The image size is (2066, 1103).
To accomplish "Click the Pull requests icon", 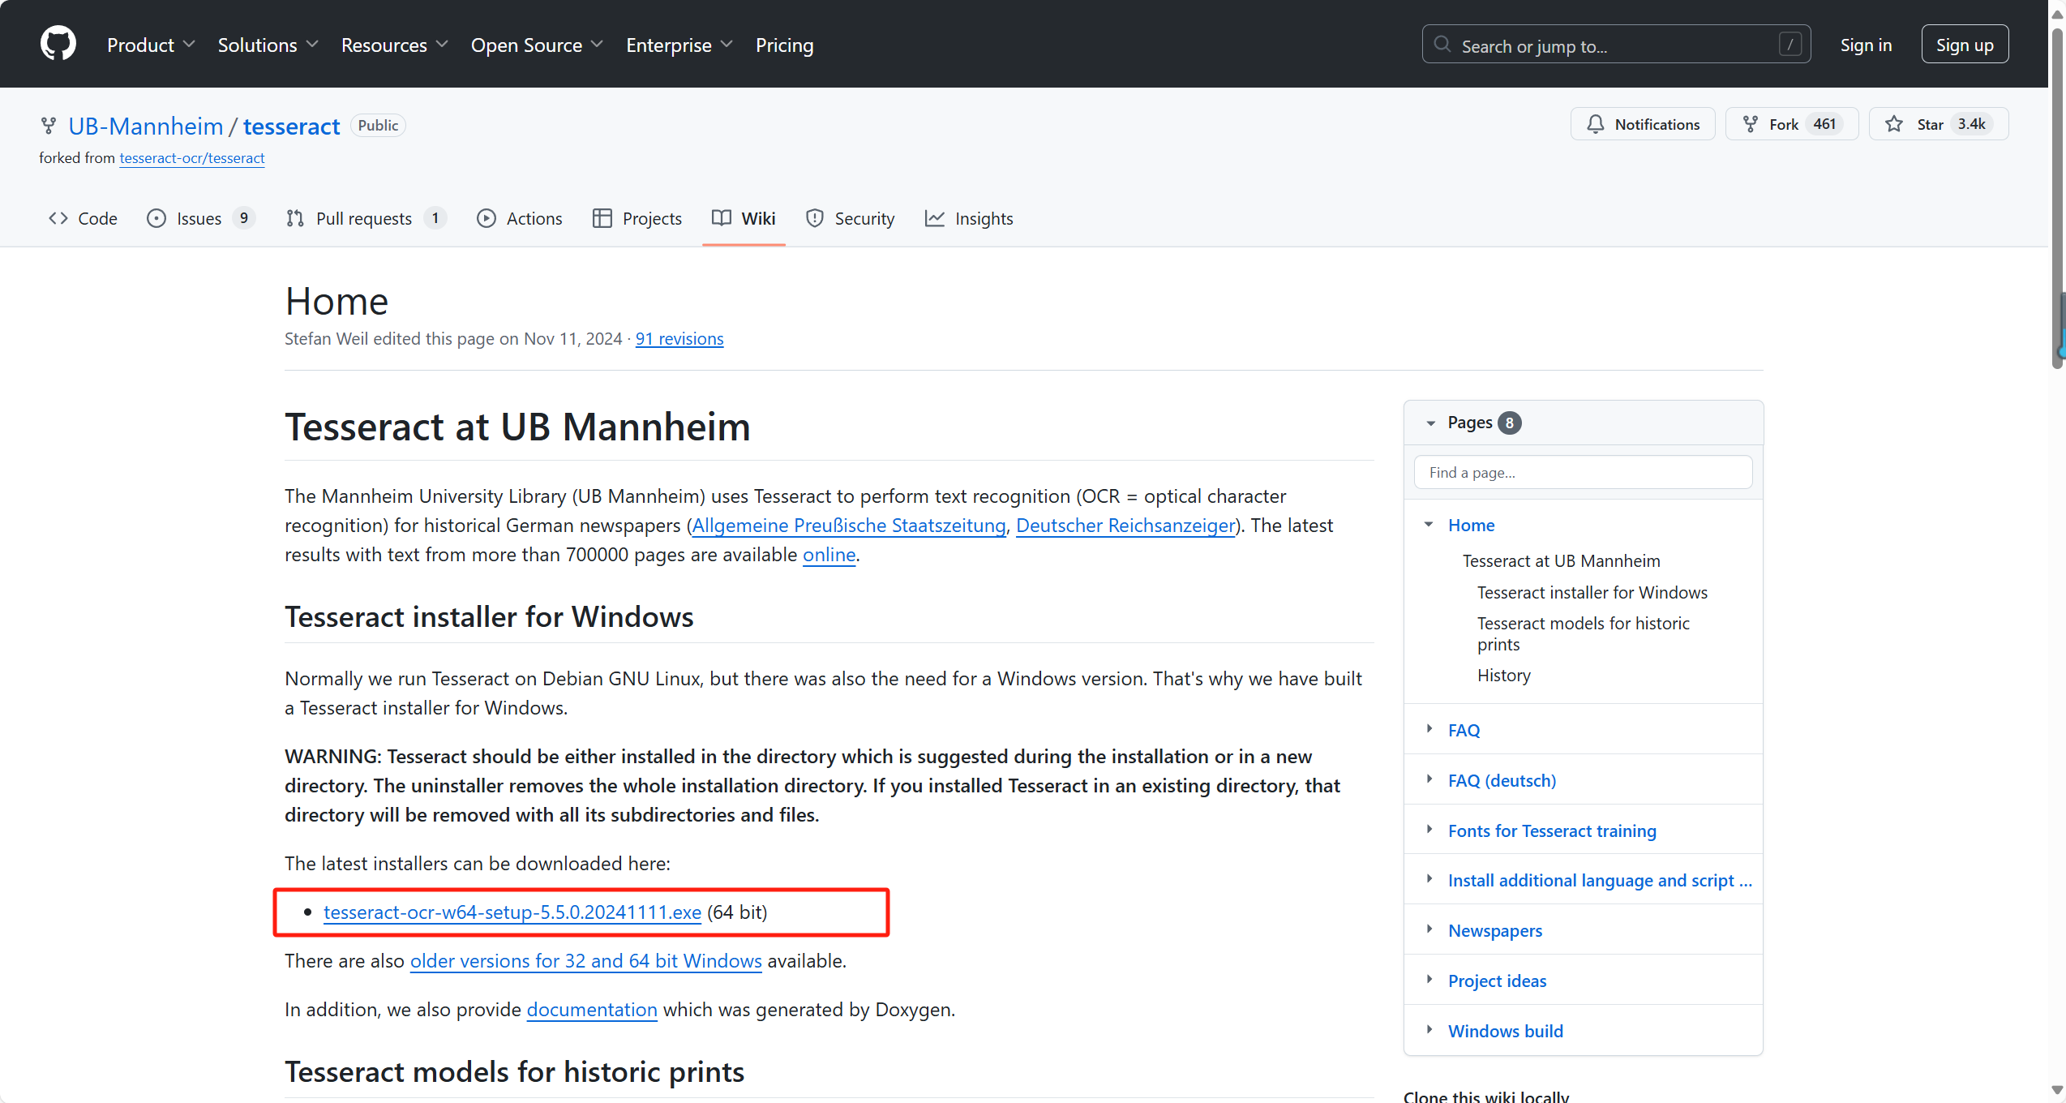I will click(x=295, y=218).
